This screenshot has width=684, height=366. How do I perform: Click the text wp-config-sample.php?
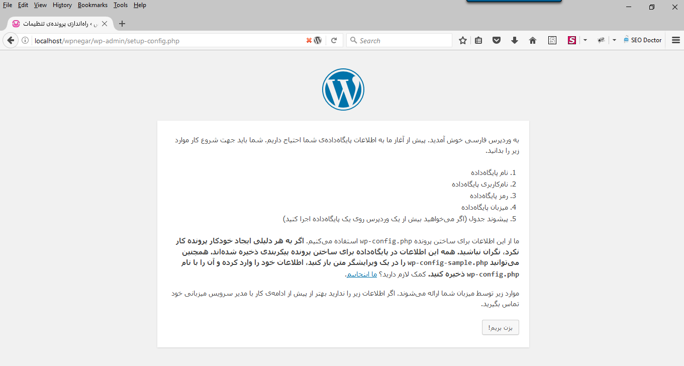pyautogui.click(x=448, y=263)
